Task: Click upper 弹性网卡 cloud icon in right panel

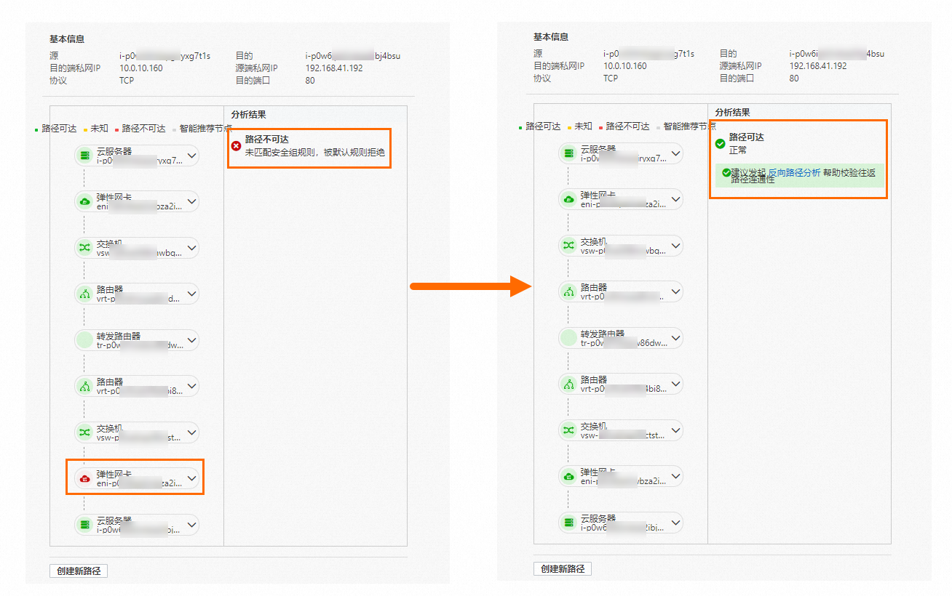Action: [568, 199]
